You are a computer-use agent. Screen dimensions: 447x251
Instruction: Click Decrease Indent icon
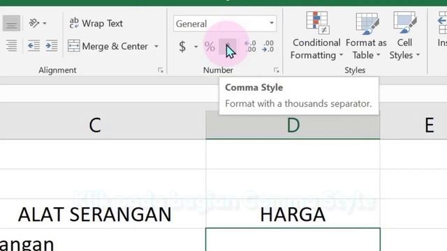(34, 46)
